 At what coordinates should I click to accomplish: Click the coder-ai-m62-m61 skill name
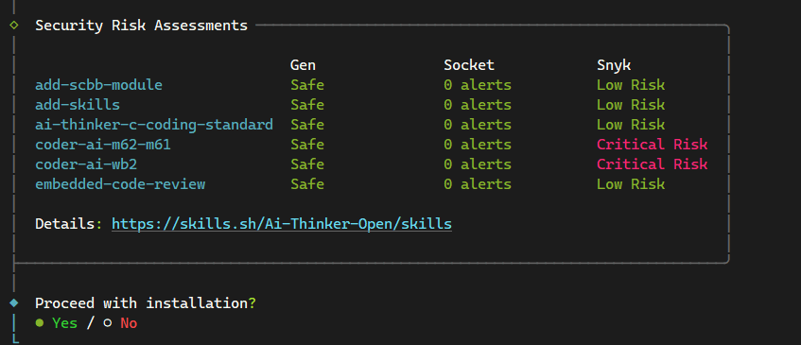pyautogui.click(x=103, y=145)
